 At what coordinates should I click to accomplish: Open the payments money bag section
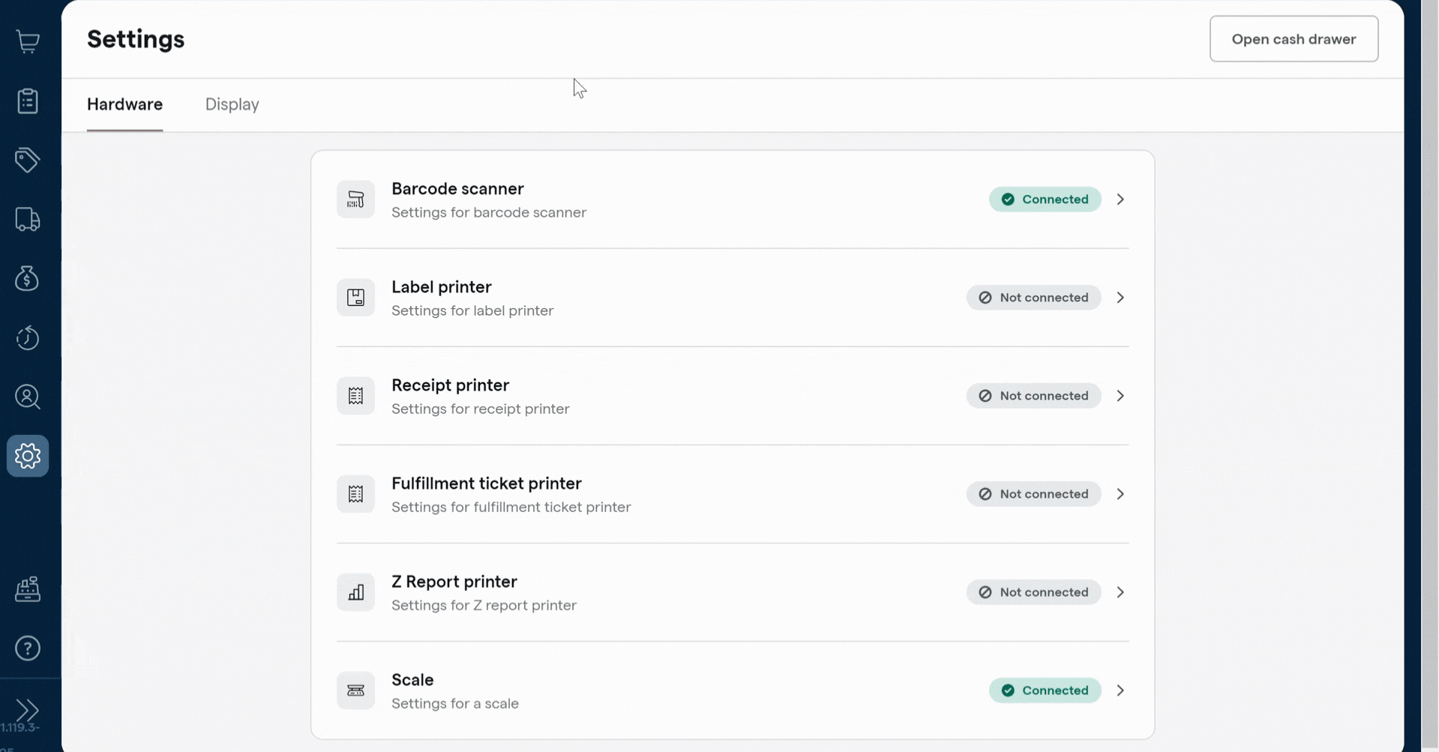click(28, 278)
